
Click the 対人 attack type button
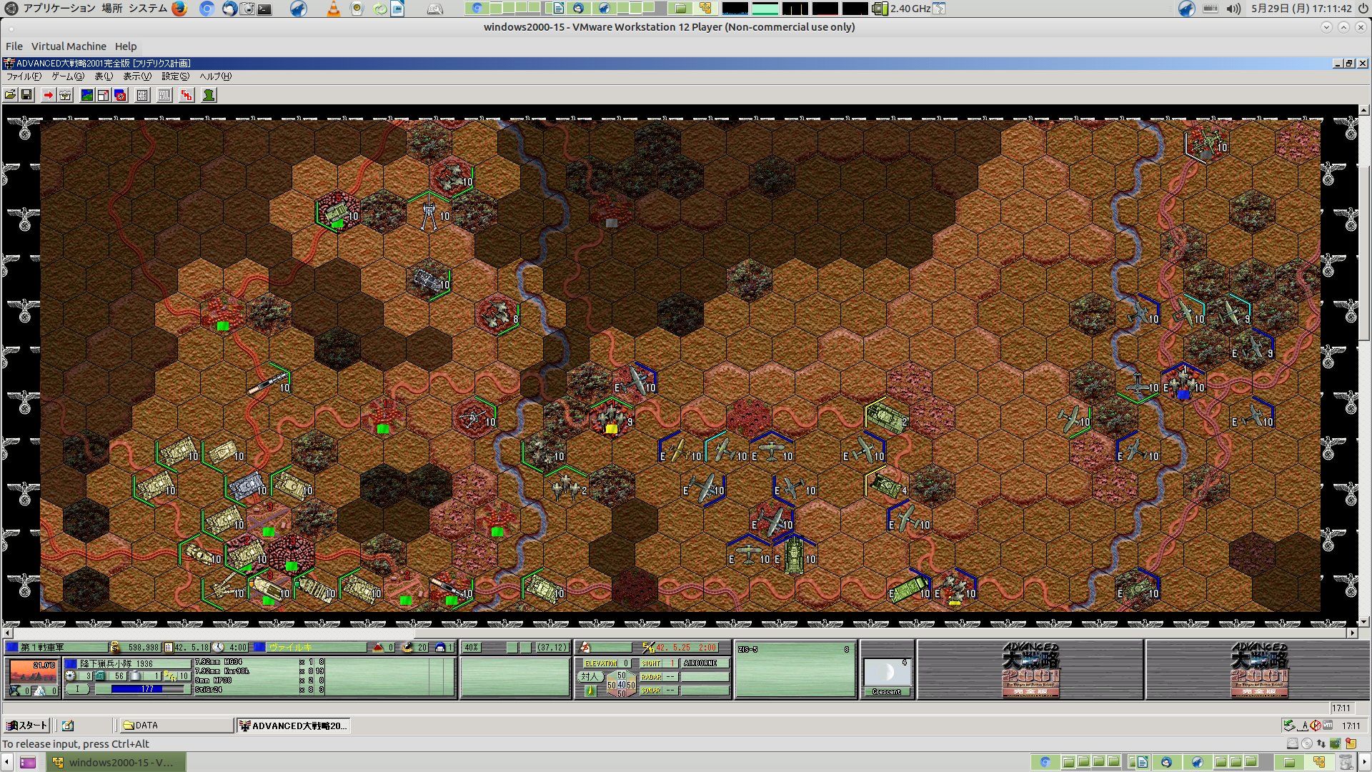pyautogui.click(x=590, y=676)
